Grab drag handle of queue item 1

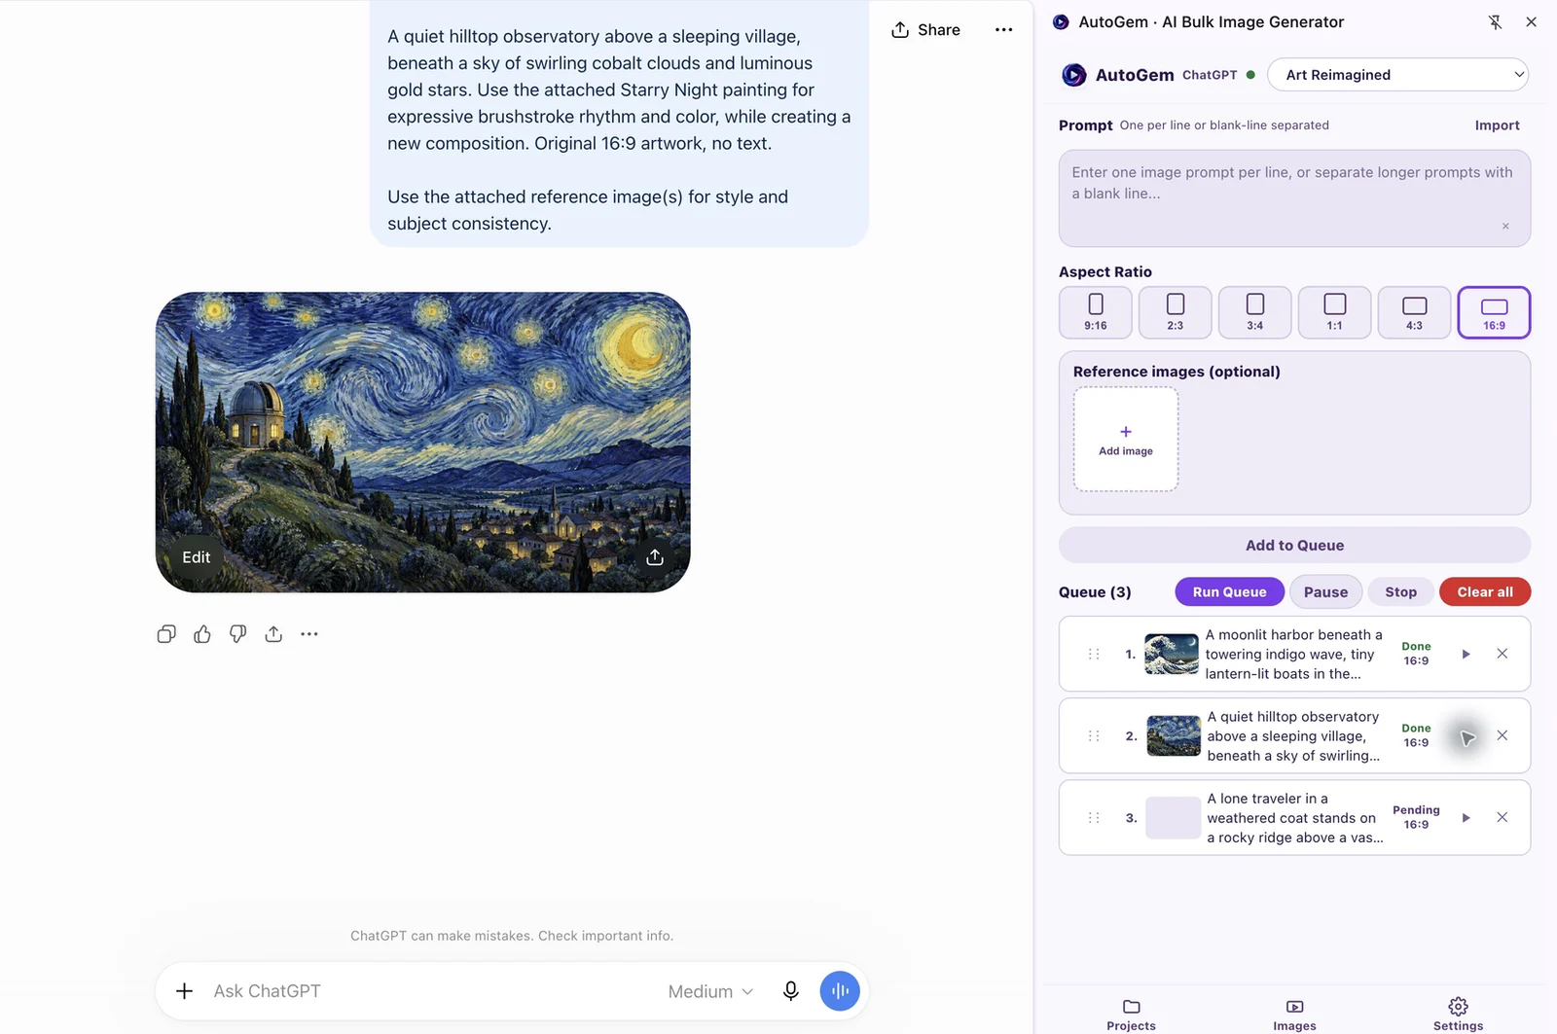tap(1094, 654)
